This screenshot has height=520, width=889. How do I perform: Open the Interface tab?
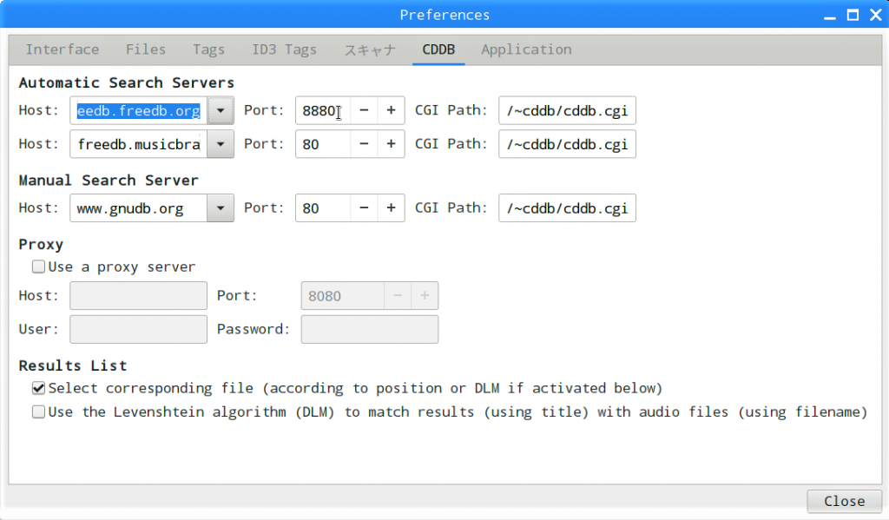click(x=63, y=49)
